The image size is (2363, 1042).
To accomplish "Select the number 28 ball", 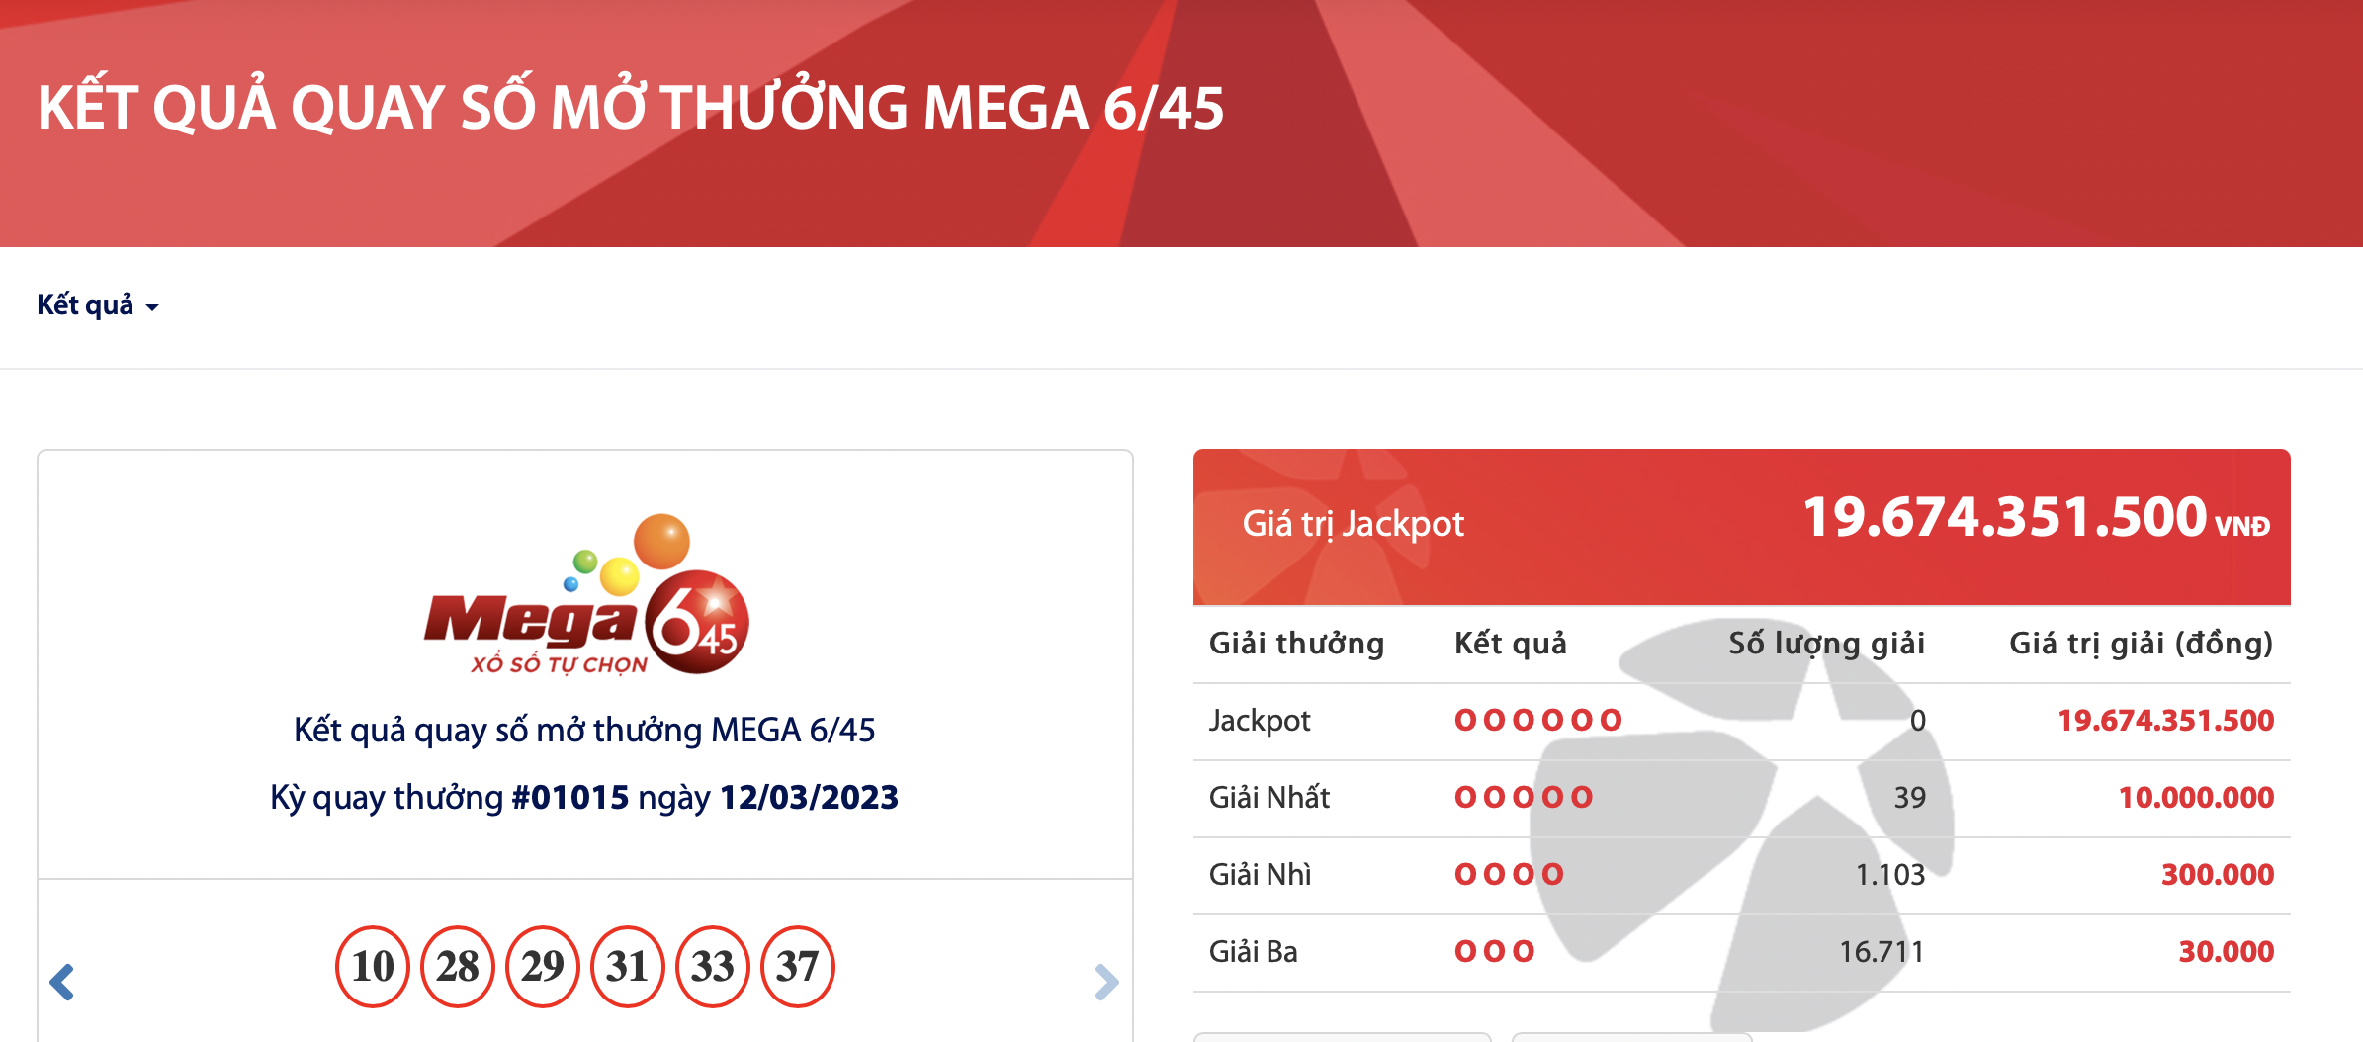I will [x=458, y=967].
